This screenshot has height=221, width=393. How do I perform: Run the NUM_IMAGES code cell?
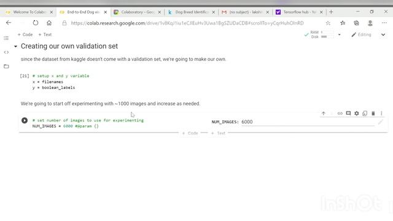pos(25,120)
